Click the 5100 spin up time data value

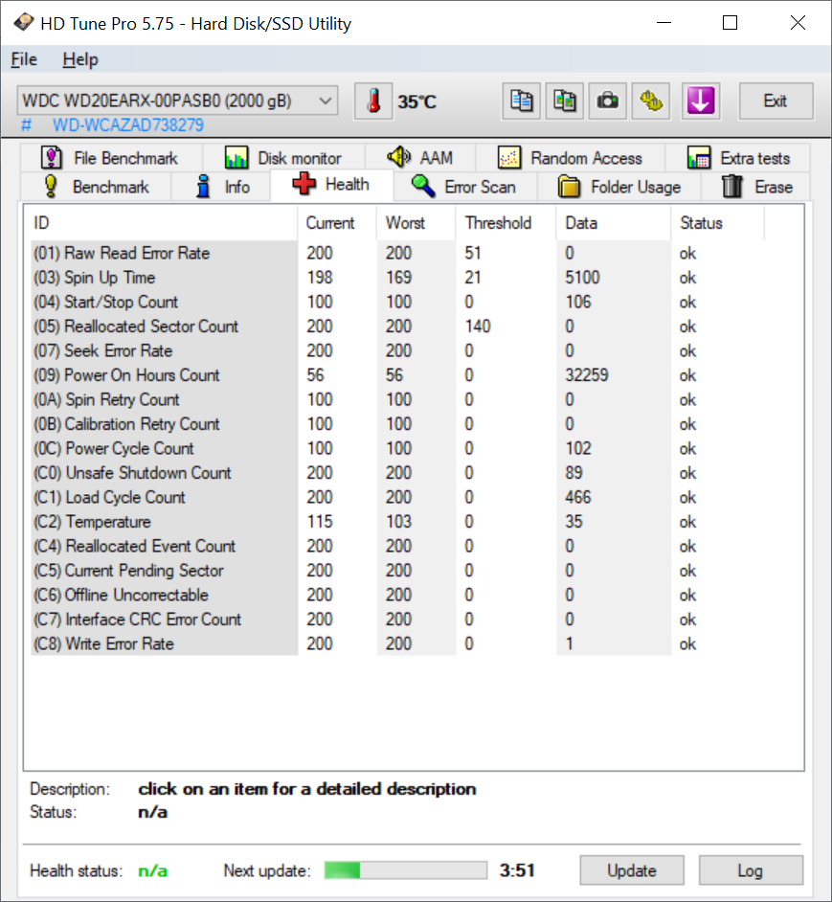coord(582,278)
